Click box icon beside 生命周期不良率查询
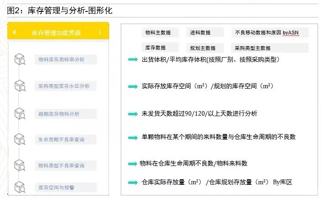The width and height of the screenshot is (321, 198). coord(20,139)
